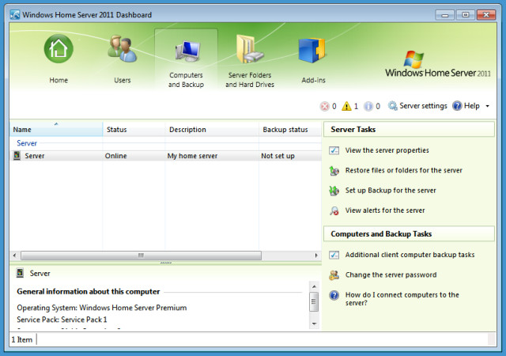Click the Server settings gear icon

[x=392, y=106]
